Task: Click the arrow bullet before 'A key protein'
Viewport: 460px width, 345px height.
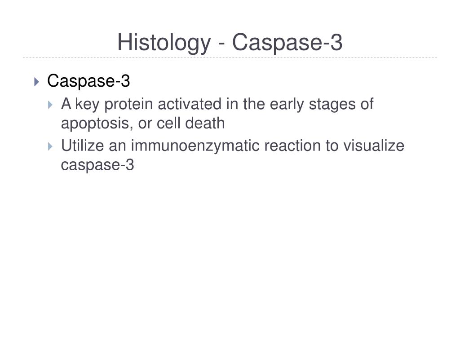Action: coord(50,105)
